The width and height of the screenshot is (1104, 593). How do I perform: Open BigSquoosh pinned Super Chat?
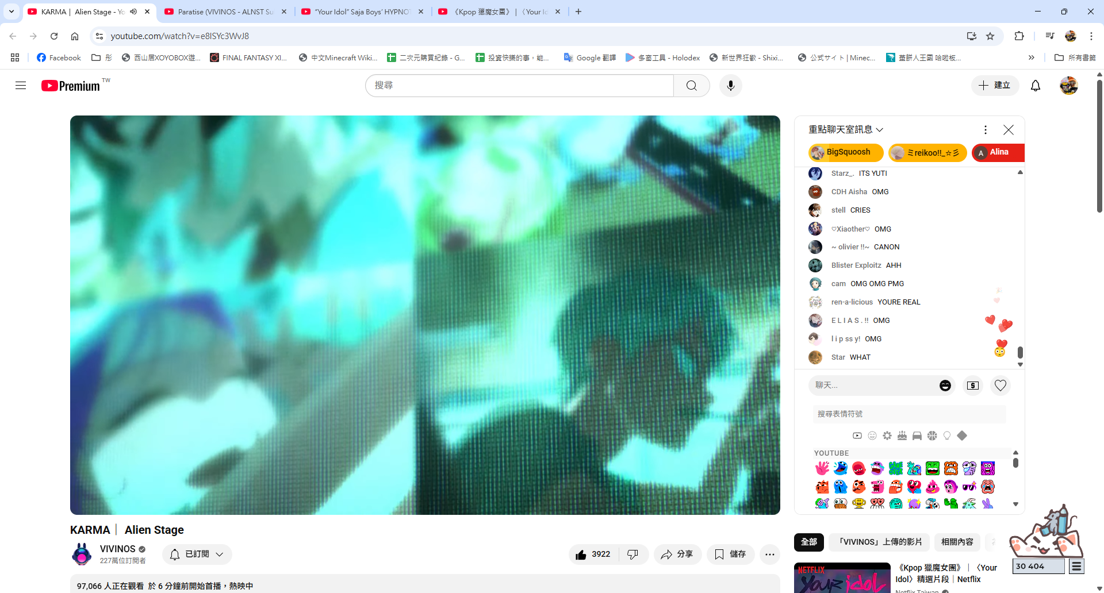coord(846,153)
